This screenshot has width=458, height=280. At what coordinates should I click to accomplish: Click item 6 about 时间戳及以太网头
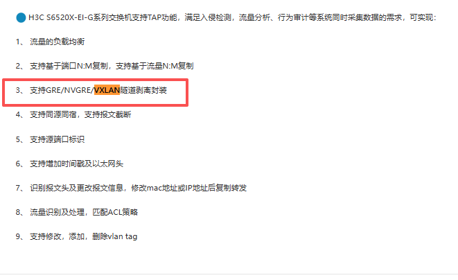tap(69, 164)
